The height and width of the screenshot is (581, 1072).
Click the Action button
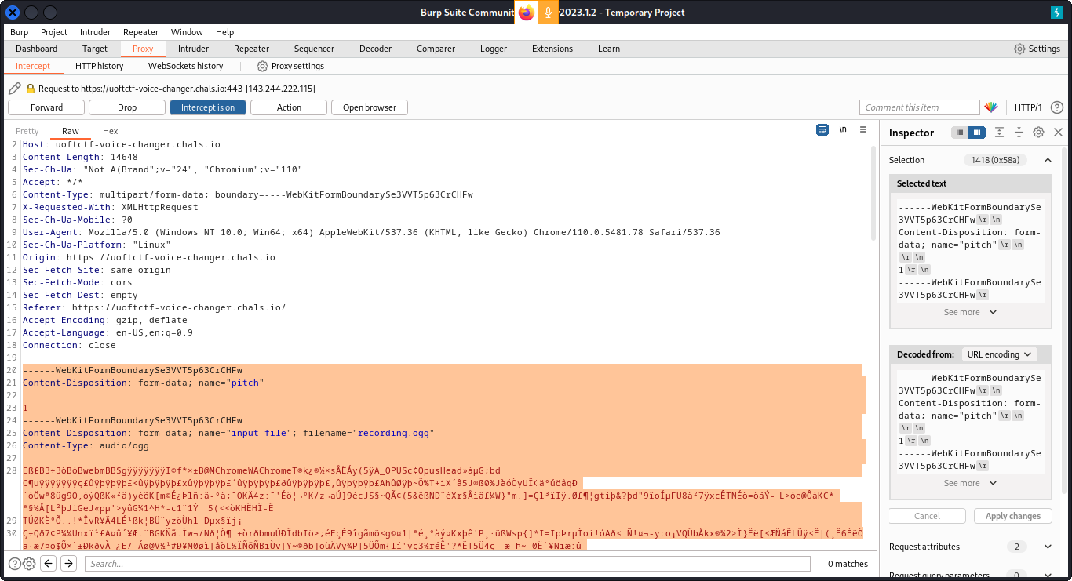coord(289,107)
